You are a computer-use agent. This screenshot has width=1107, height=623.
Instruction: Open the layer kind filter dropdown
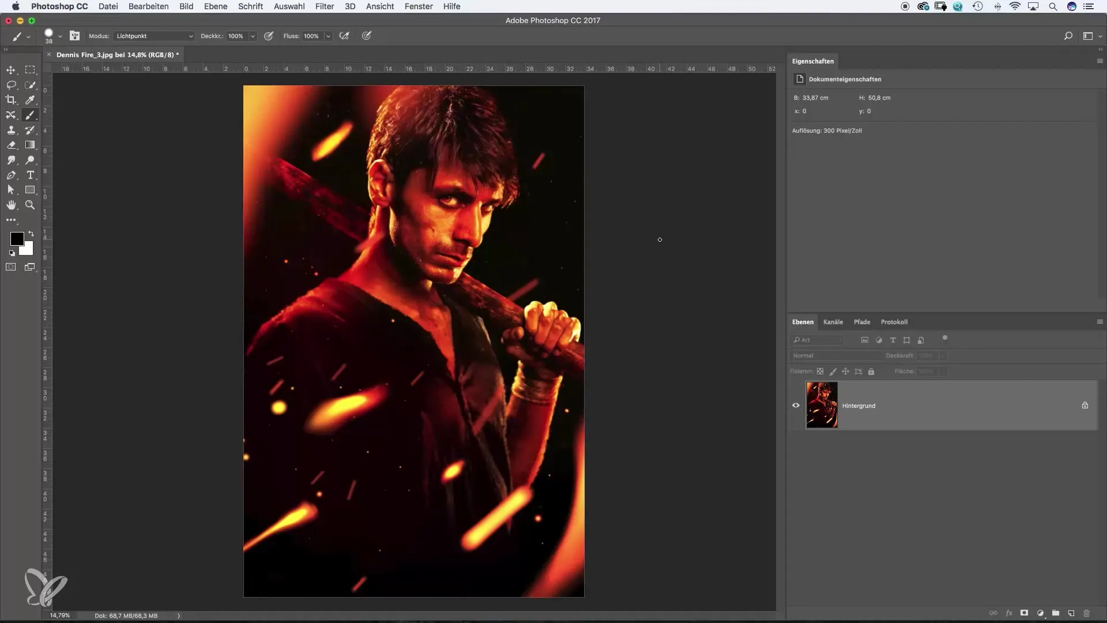click(818, 340)
